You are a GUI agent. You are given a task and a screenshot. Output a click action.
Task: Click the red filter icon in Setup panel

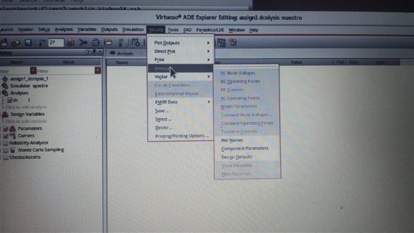pyautogui.click(x=33, y=71)
